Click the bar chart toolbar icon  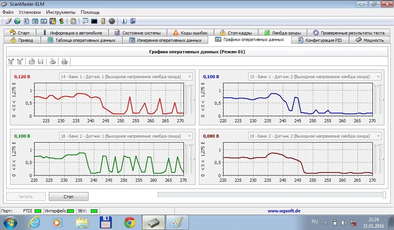(x=44, y=21)
